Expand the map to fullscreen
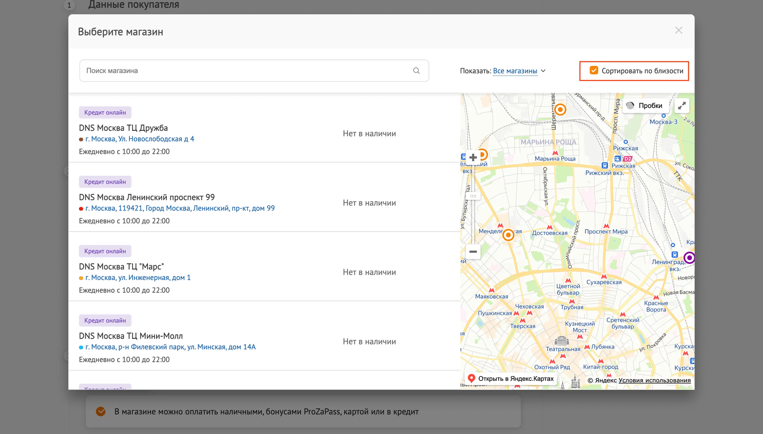 682,106
